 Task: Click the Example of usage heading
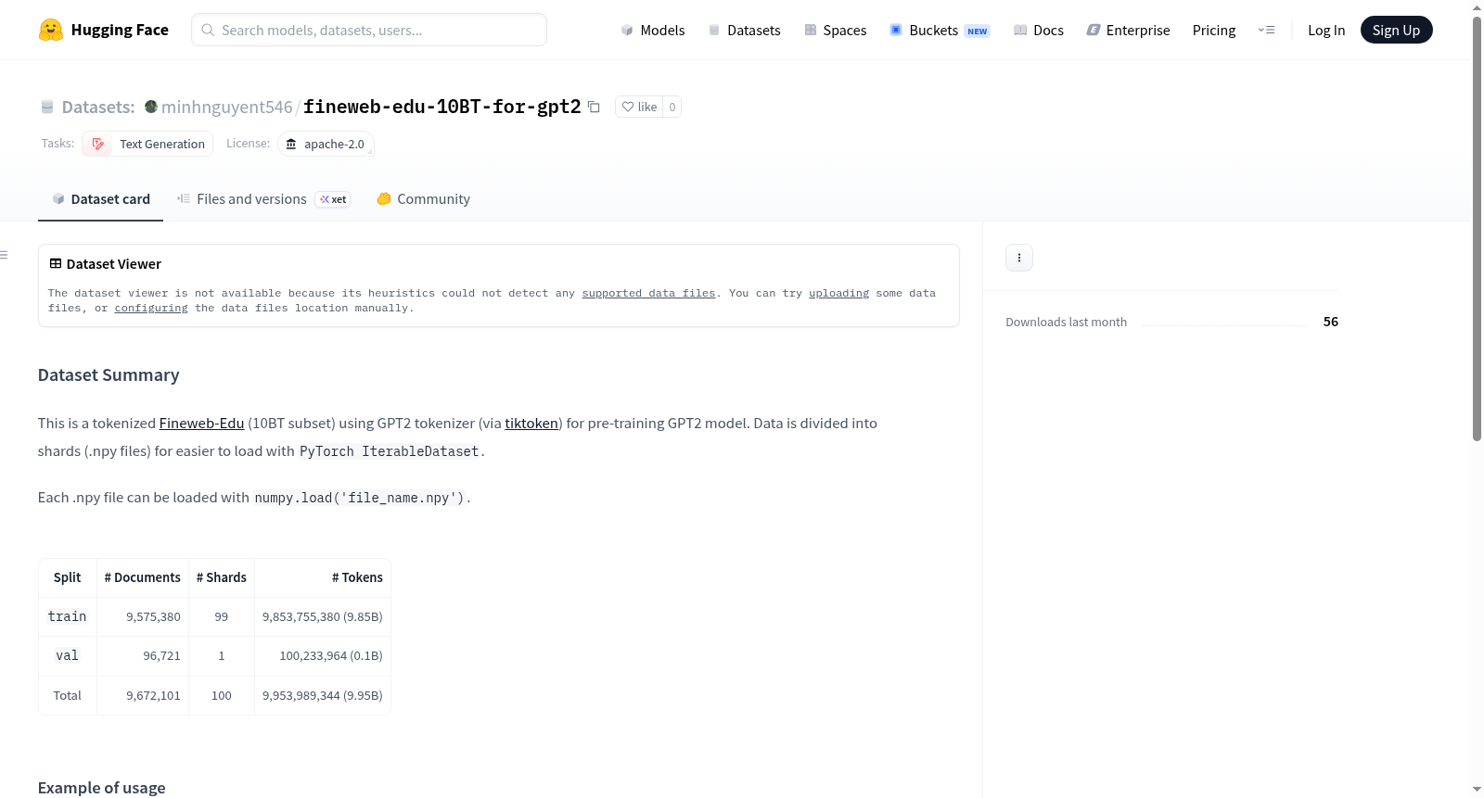102,788
